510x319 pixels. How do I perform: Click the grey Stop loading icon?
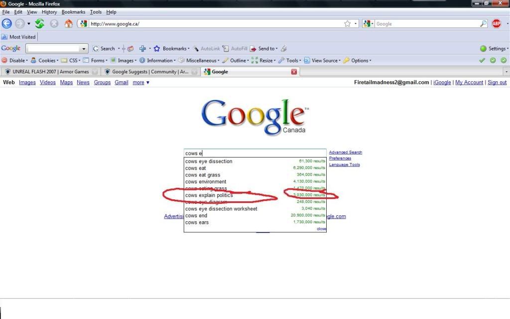pos(54,24)
